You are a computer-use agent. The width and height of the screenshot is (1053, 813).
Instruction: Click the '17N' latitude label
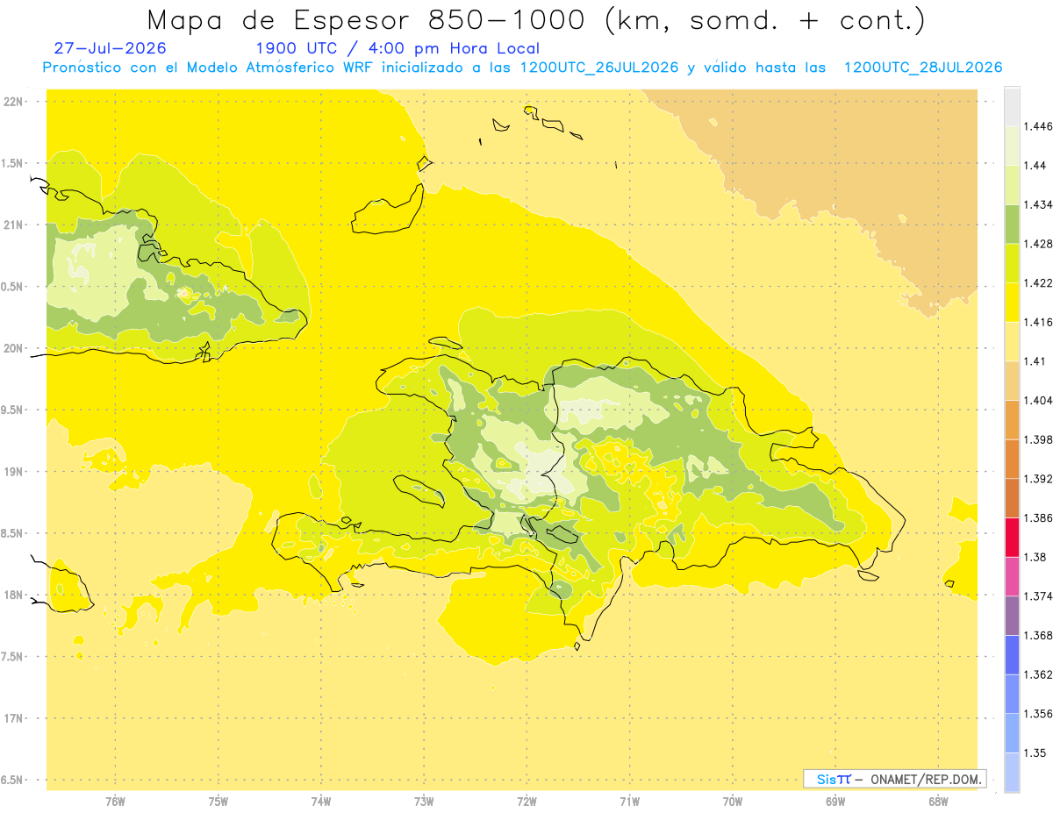click(15, 718)
